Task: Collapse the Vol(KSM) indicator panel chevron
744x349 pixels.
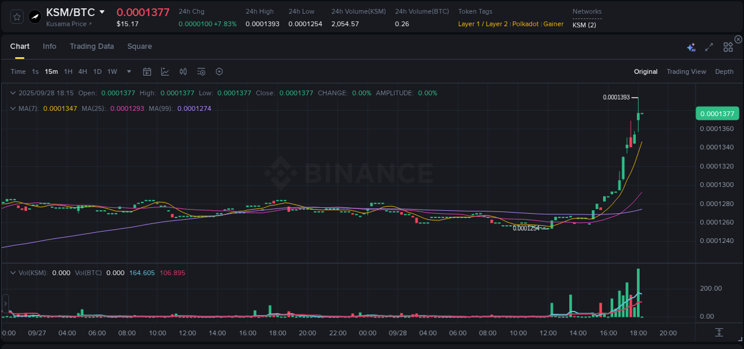Action: 13,273
